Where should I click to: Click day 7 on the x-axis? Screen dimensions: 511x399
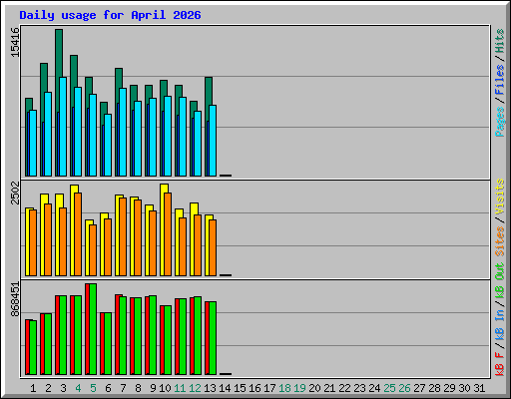click(123, 388)
